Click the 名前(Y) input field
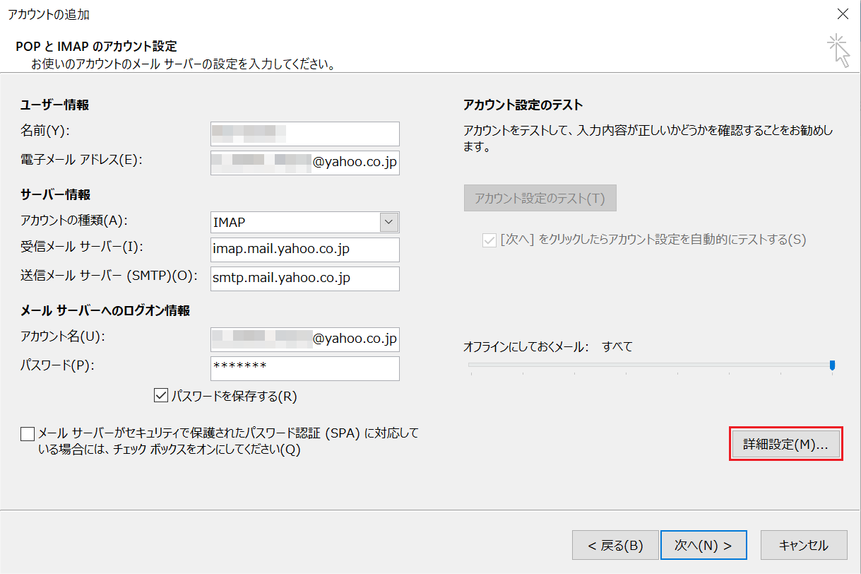Viewport: 861px width, 574px height. (x=305, y=134)
